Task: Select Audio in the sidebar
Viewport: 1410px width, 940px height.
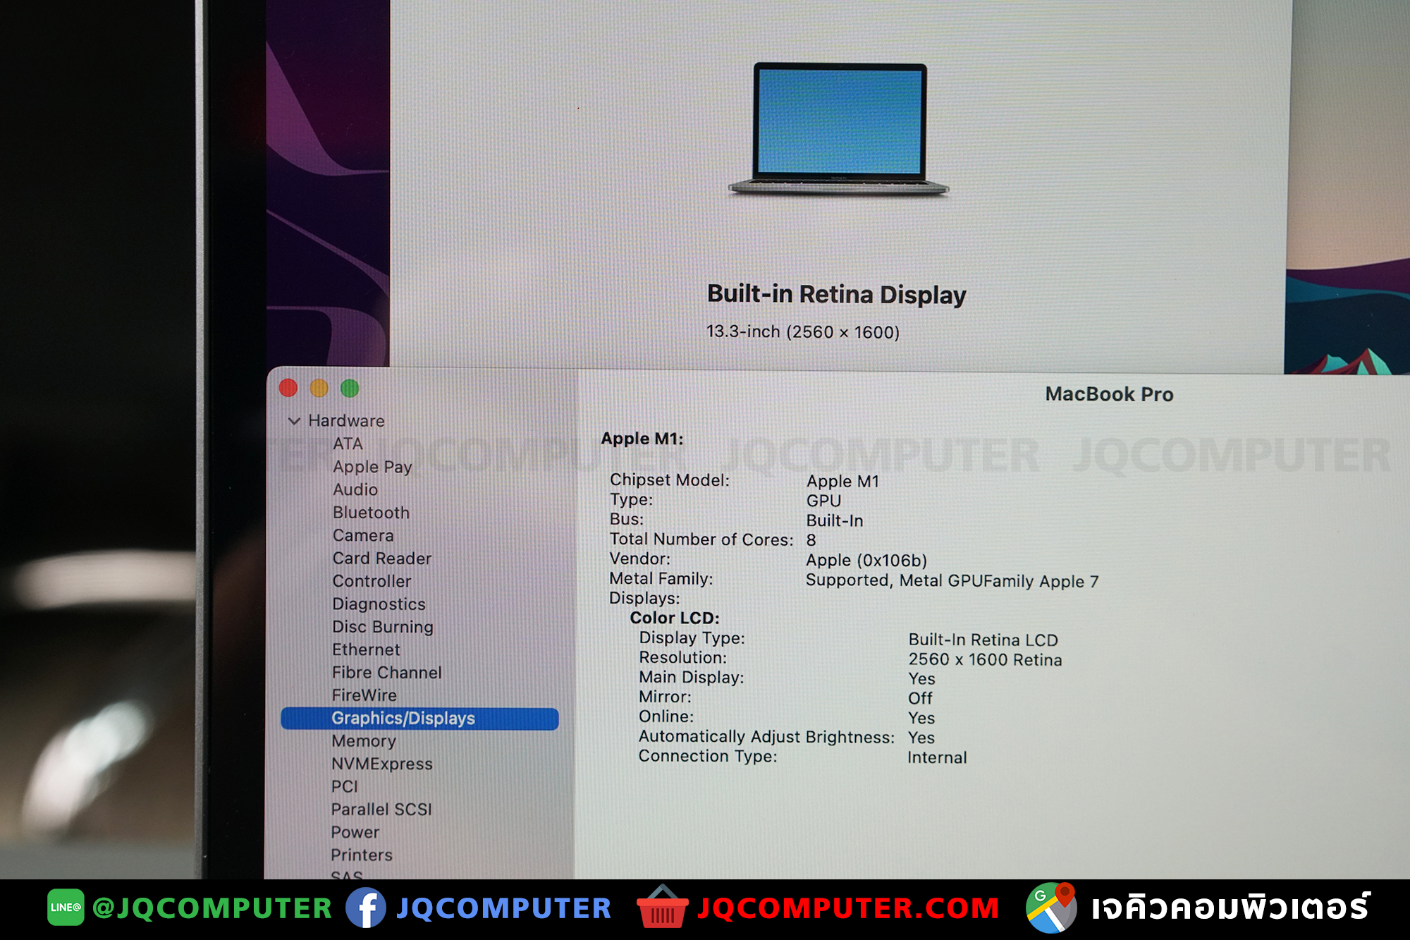Action: [355, 489]
